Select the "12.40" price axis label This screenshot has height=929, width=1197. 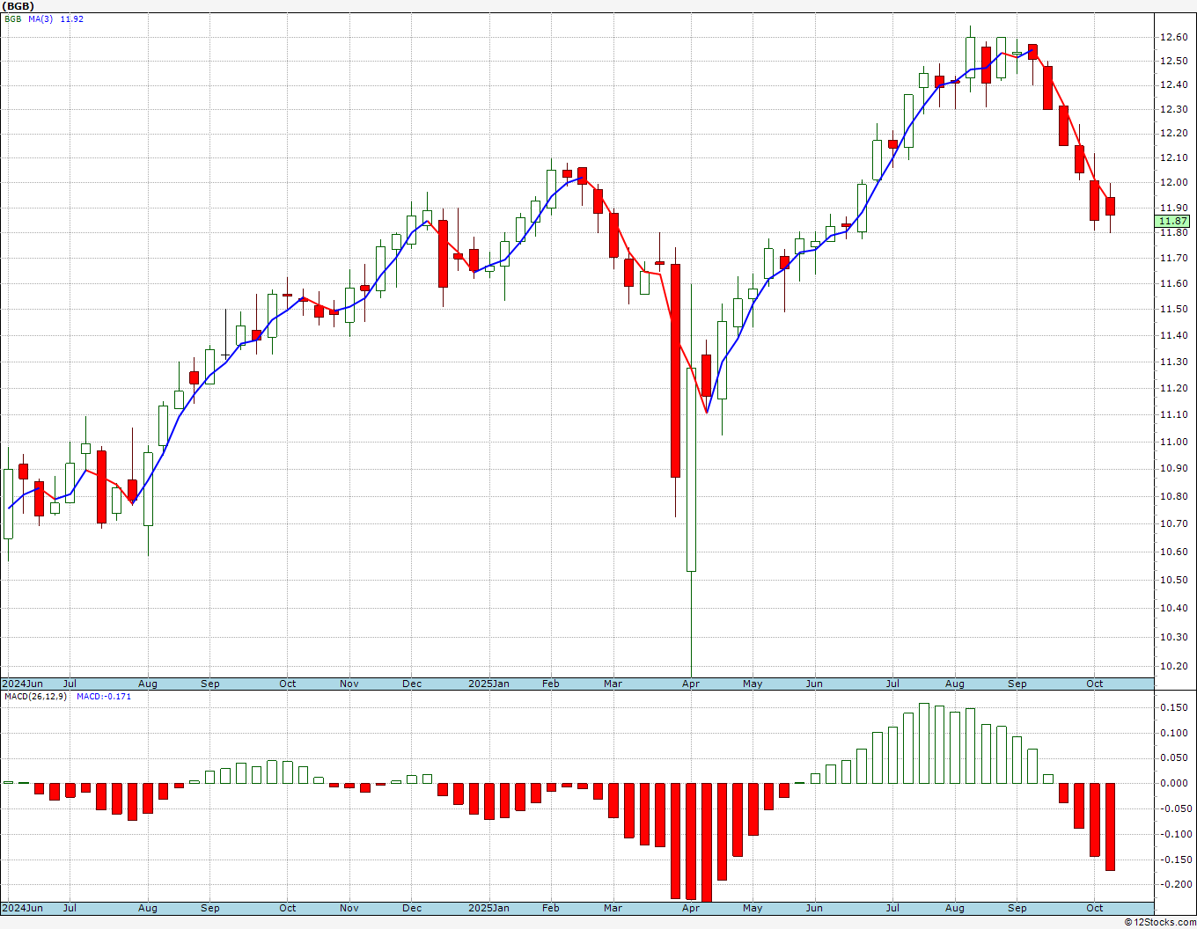1174,85
